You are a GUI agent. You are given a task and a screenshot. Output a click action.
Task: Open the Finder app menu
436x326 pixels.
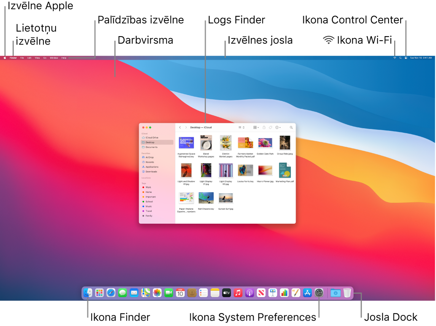coord(13,58)
